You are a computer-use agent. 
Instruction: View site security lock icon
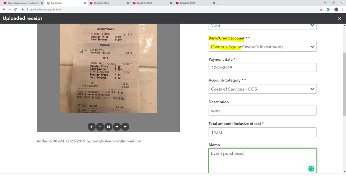pos(23,9)
